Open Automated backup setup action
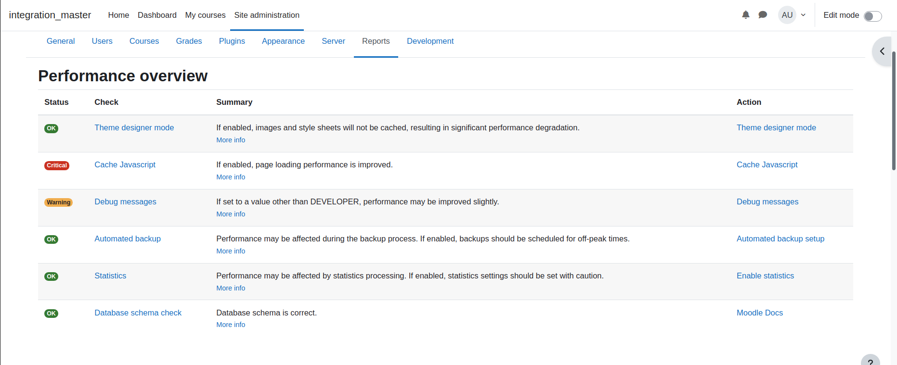The image size is (897, 365). (780, 239)
